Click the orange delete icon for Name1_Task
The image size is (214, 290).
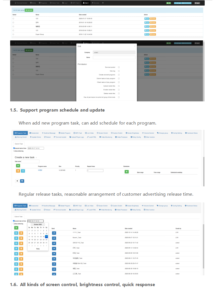coord(21,238)
